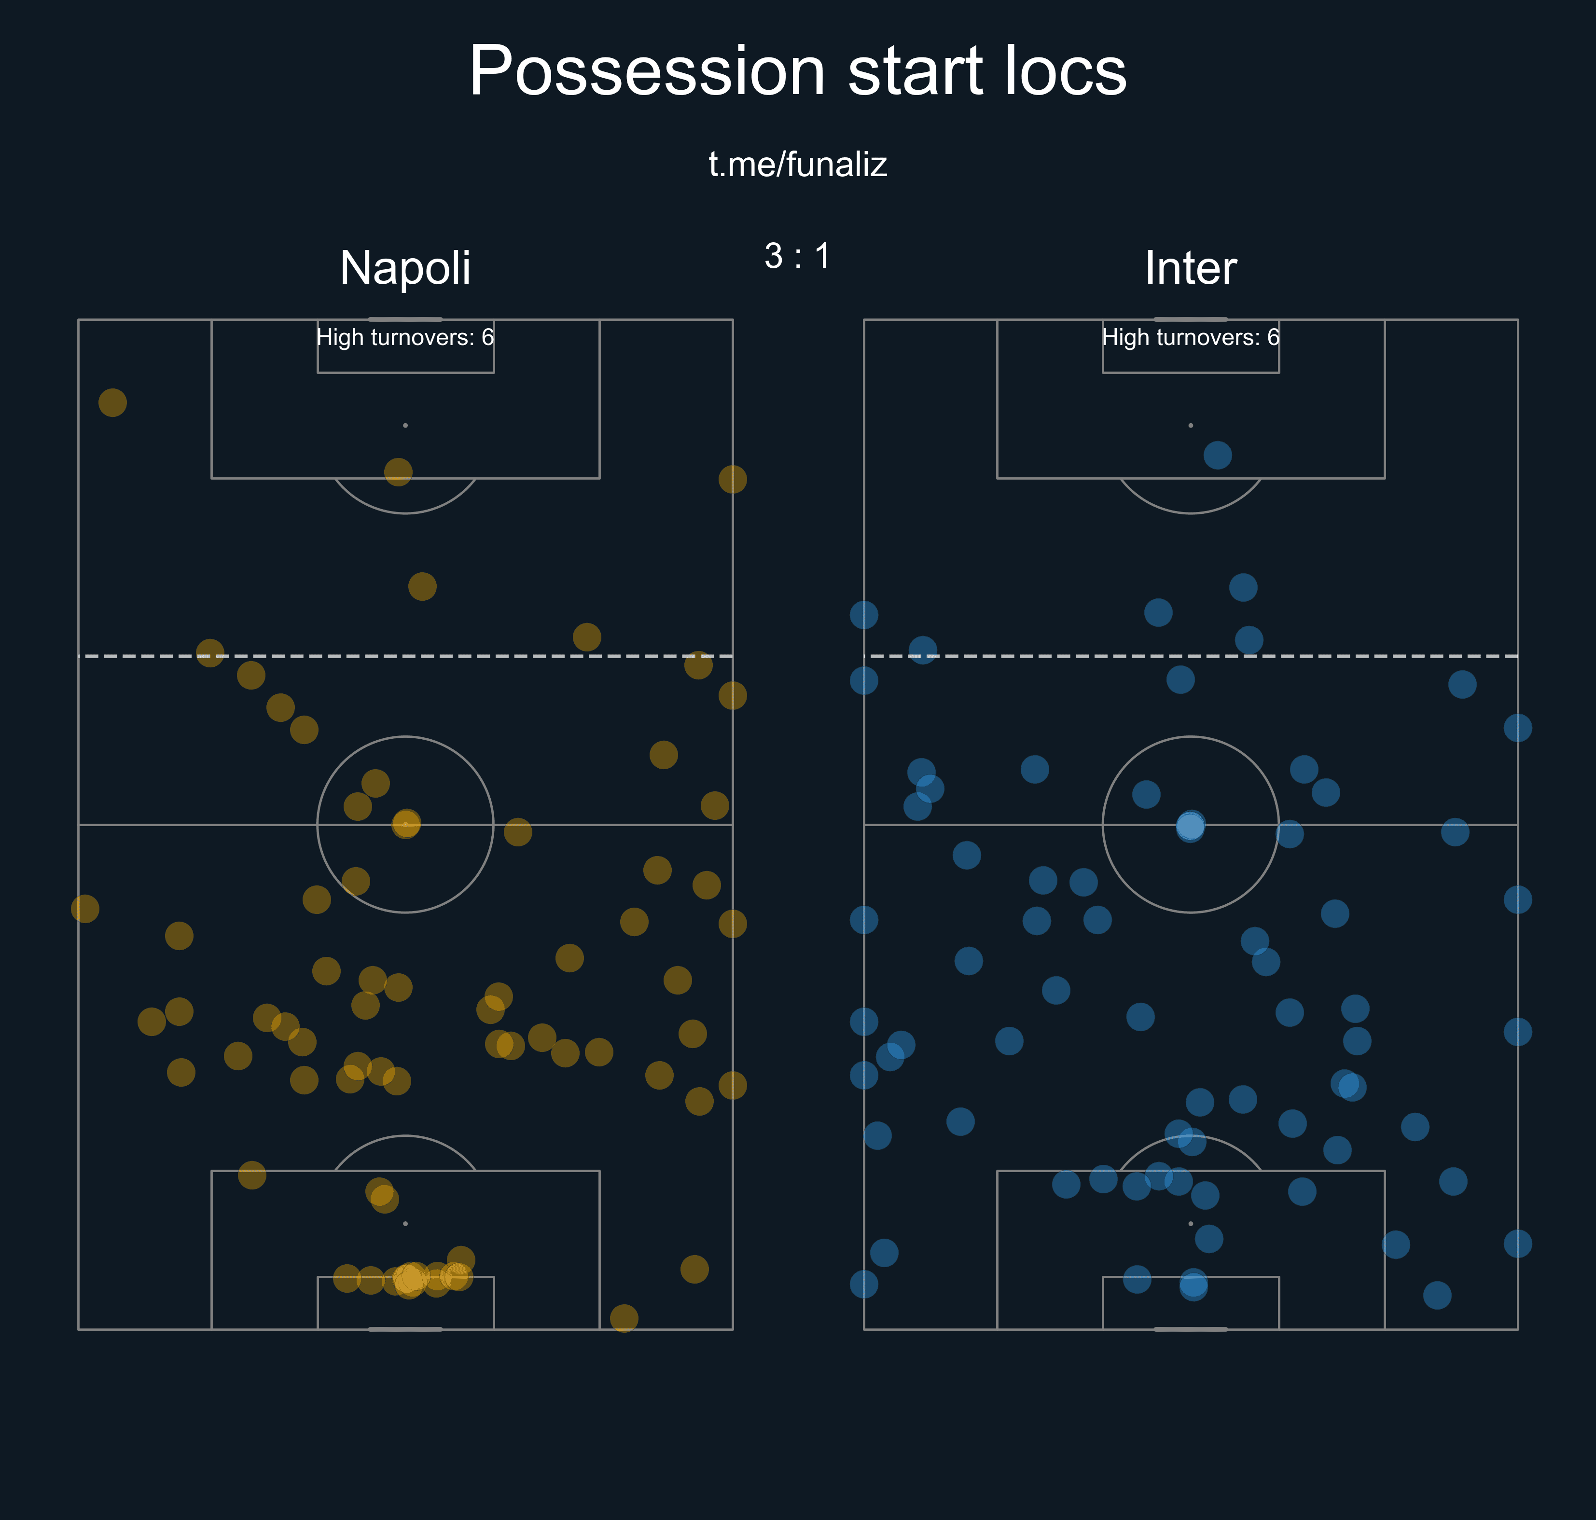1596x1520 pixels.
Task: Click the 3 : 1 score text
Action: click(x=798, y=256)
